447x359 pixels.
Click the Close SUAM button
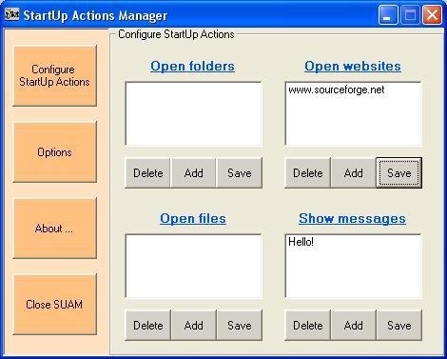click(x=55, y=305)
